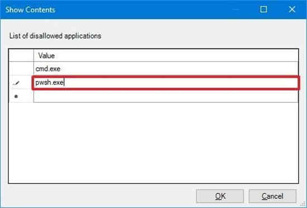
Task: Click the blank list area below rows
Action: [x=153, y=143]
